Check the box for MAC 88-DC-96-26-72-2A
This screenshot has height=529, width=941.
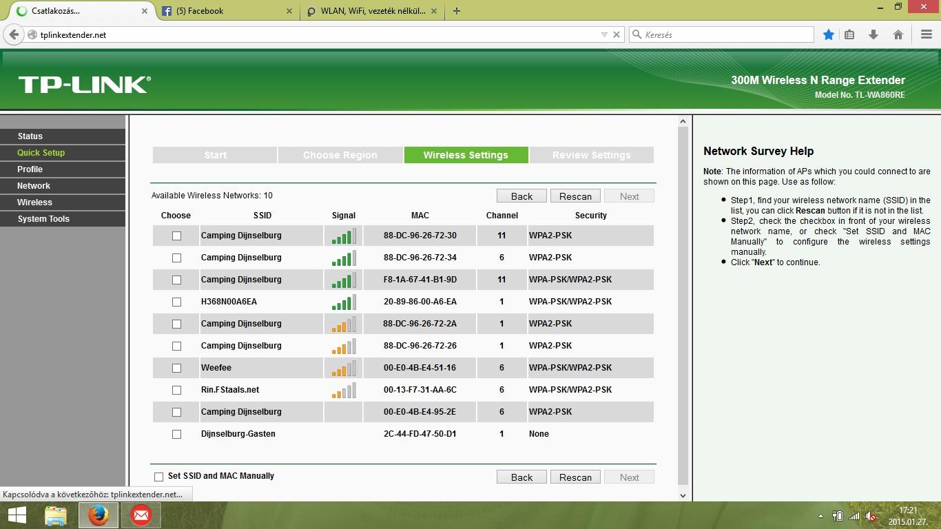(x=176, y=324)
